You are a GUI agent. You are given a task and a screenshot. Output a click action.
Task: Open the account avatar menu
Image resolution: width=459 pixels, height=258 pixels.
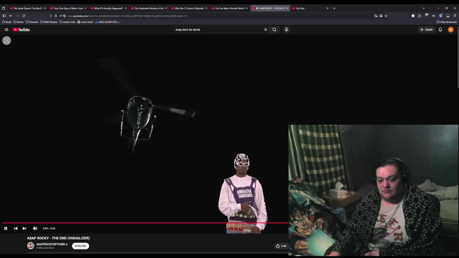click(451, 30)
